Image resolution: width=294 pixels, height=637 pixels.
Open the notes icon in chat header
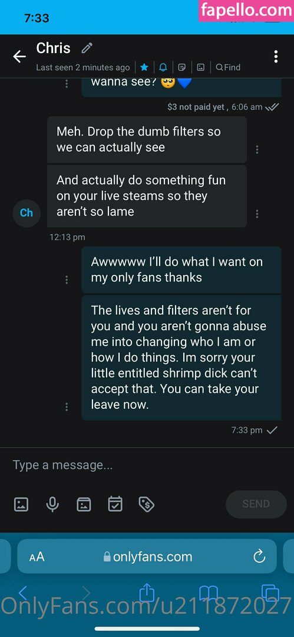[x=182, y=67]
